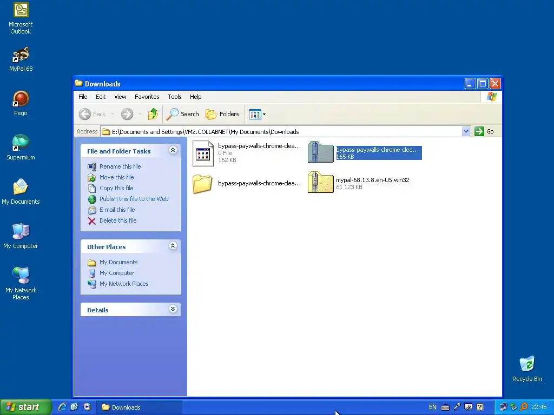Expand the Details panel
Viewport: 554px width, 415px height.
pos(173,309)
